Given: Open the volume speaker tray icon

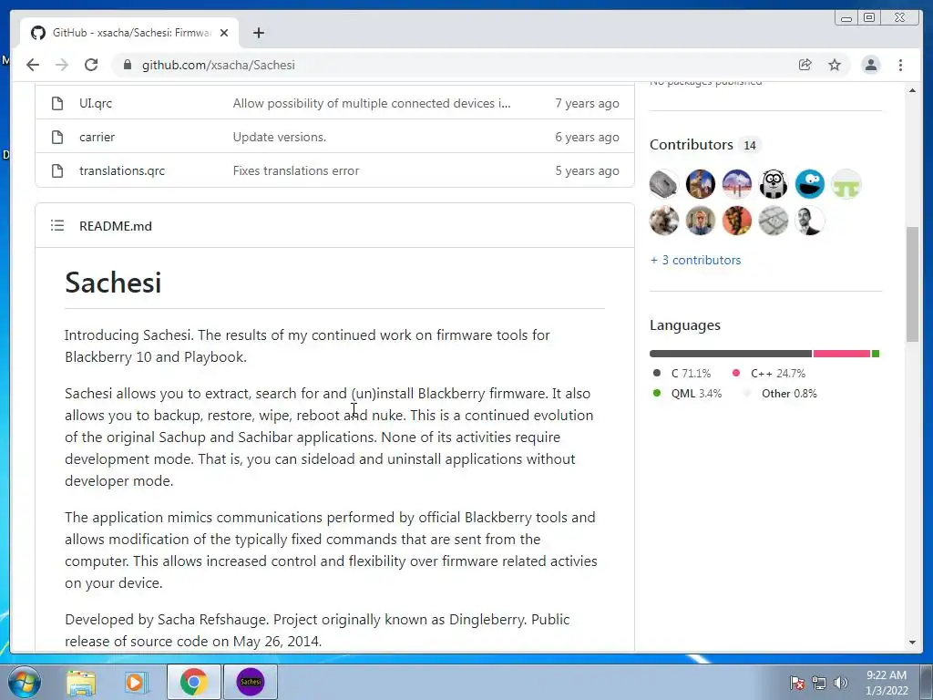Looking at the screenshot, I should [x=841, y=683].
